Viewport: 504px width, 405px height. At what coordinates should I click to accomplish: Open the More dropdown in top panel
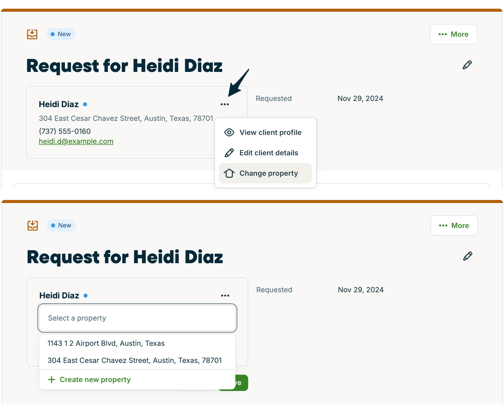click(453, 34)
